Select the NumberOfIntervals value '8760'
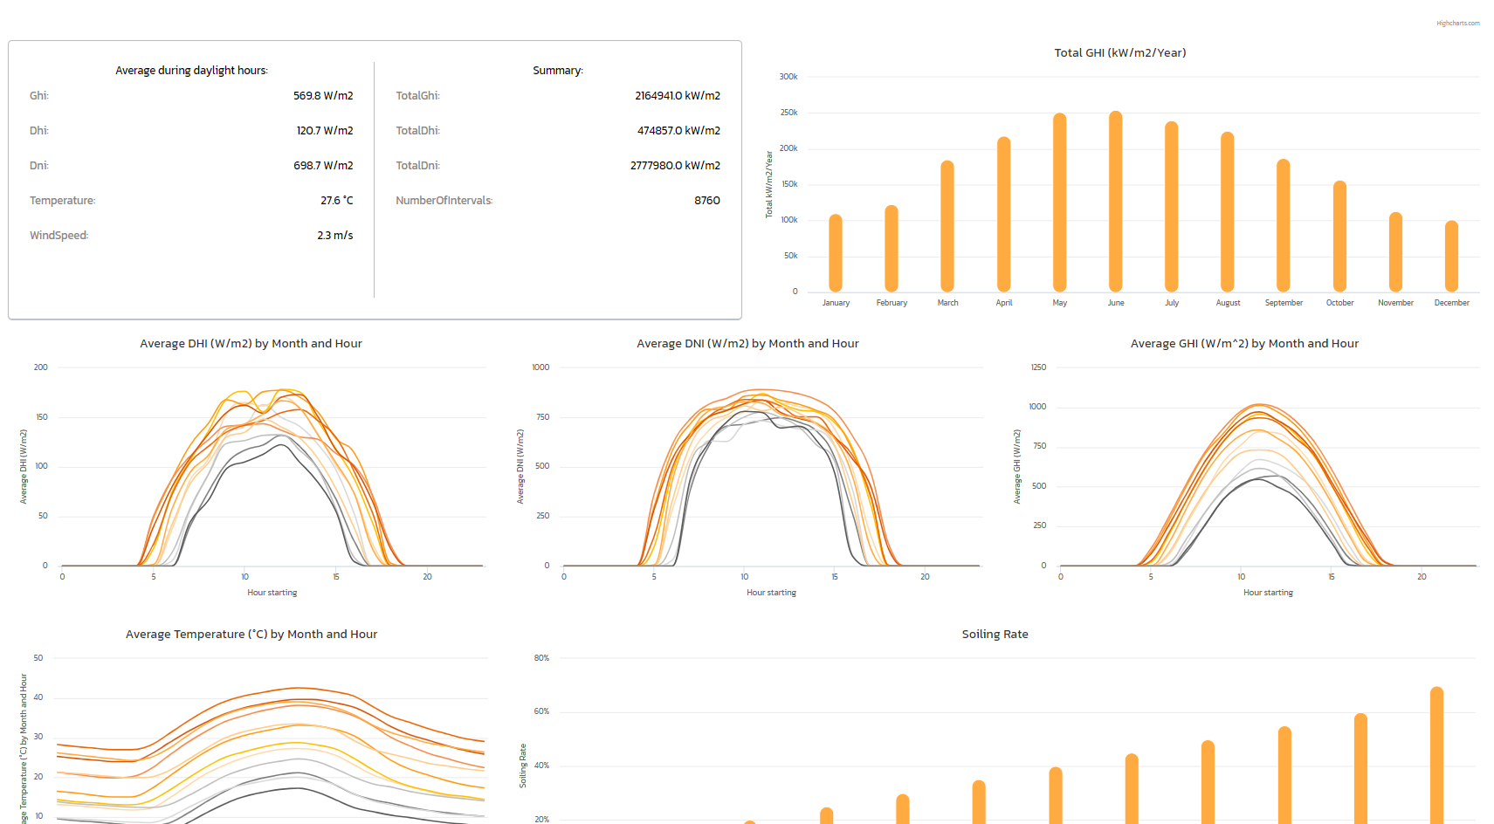Image resolution: width=1494 pixels, height=824 pixels. (x=707, y=201)
